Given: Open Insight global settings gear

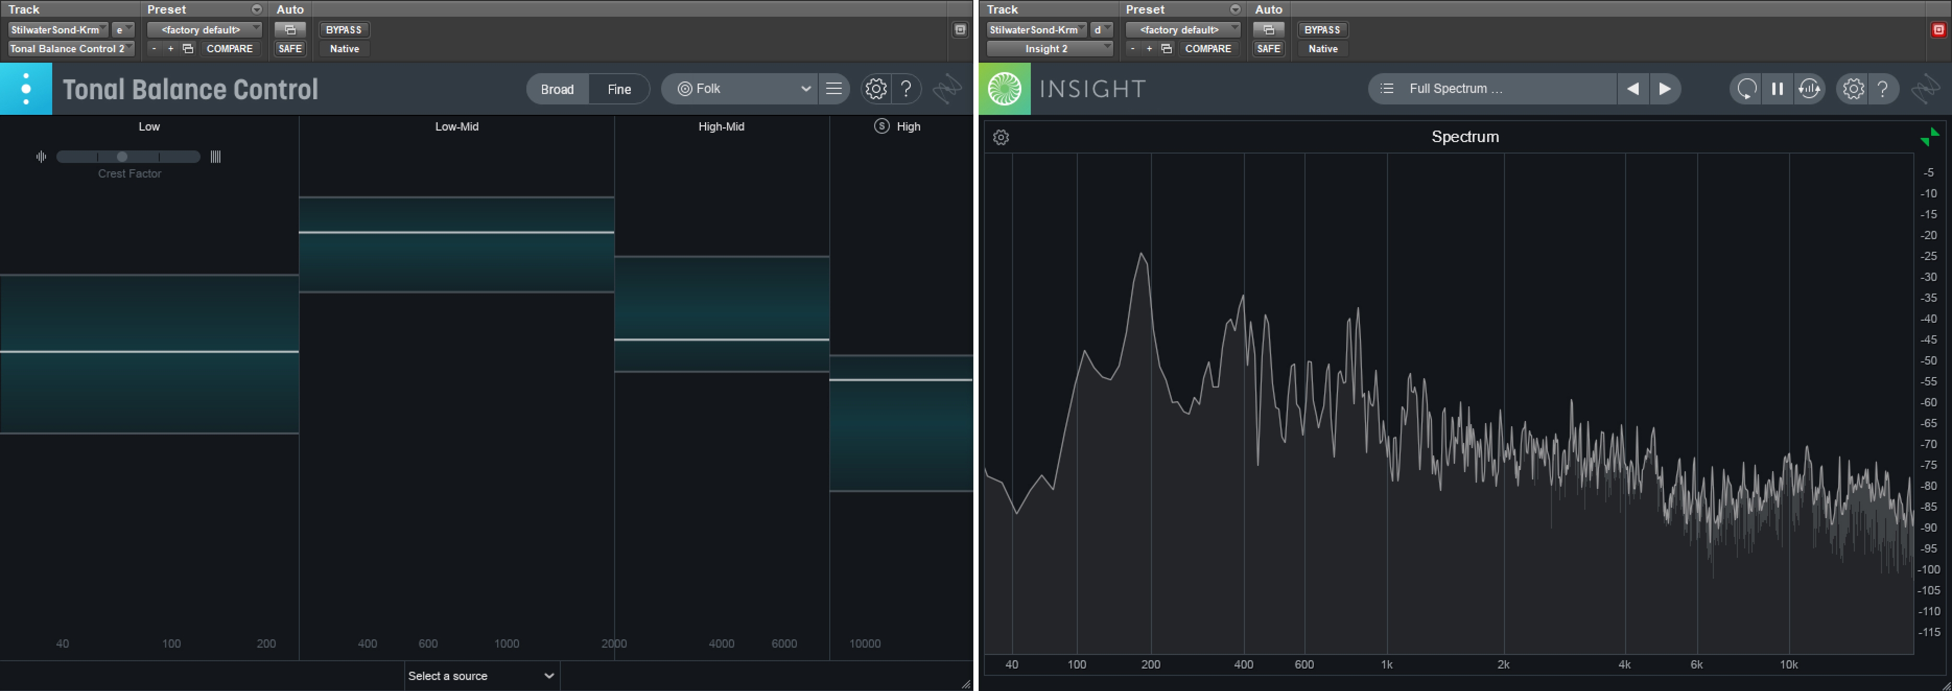Looking at the screenshot, I should (1853, 89).
